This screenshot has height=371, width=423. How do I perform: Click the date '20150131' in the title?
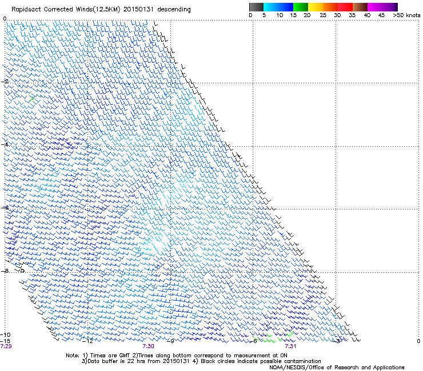tap(138, 9)
